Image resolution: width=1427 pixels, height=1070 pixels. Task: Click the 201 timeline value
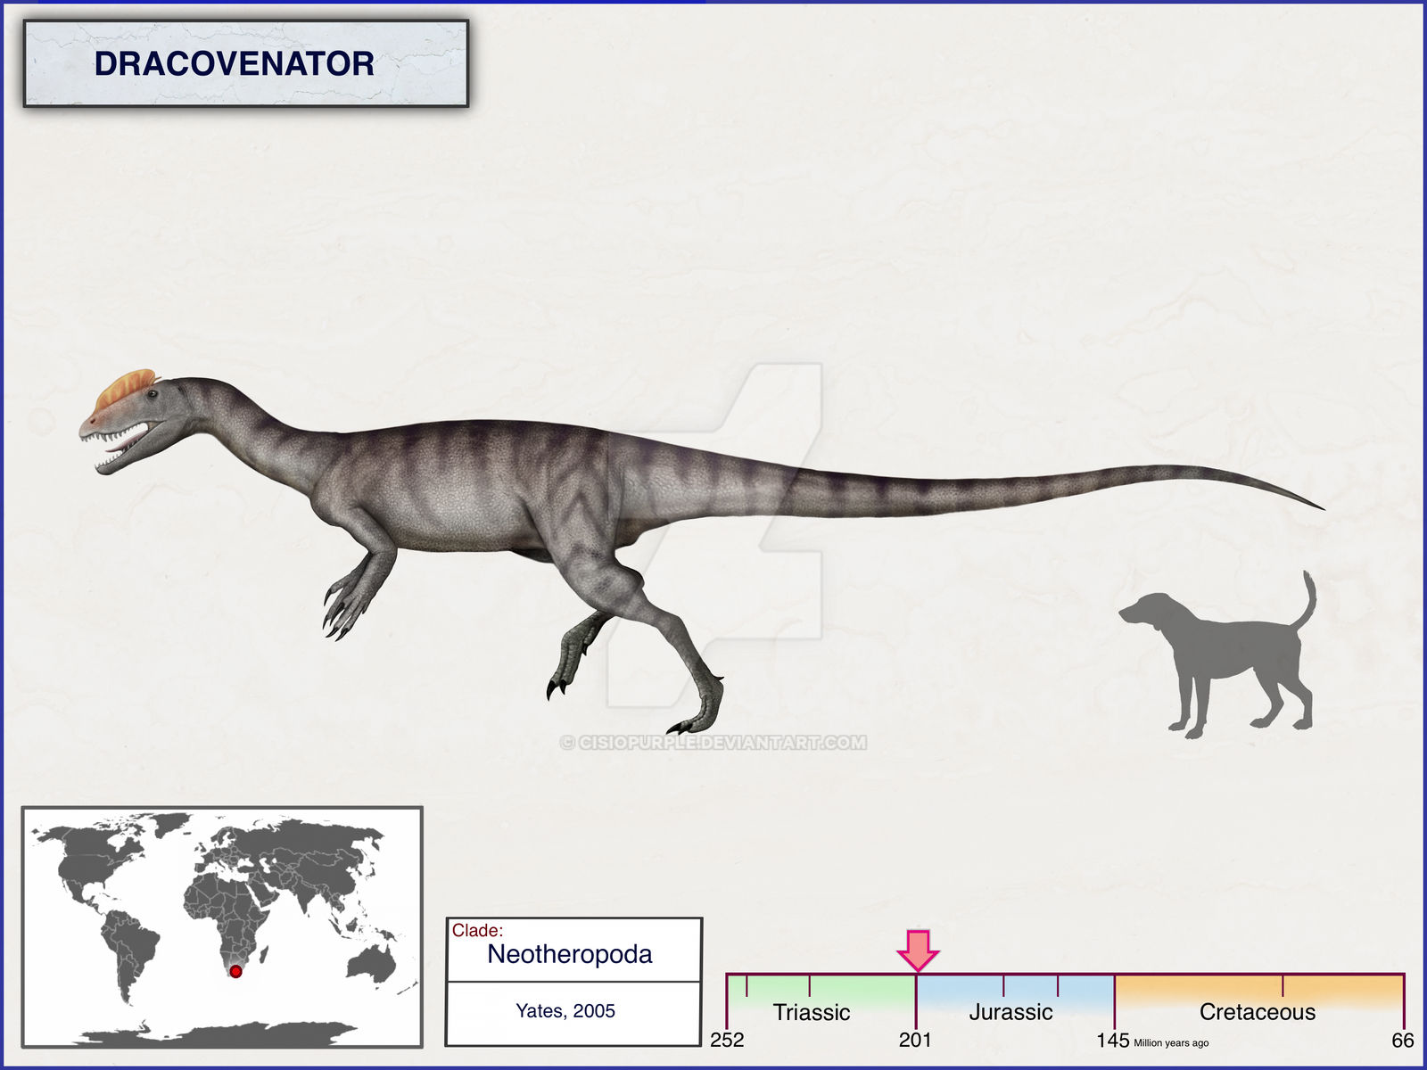click(915, 1040)
